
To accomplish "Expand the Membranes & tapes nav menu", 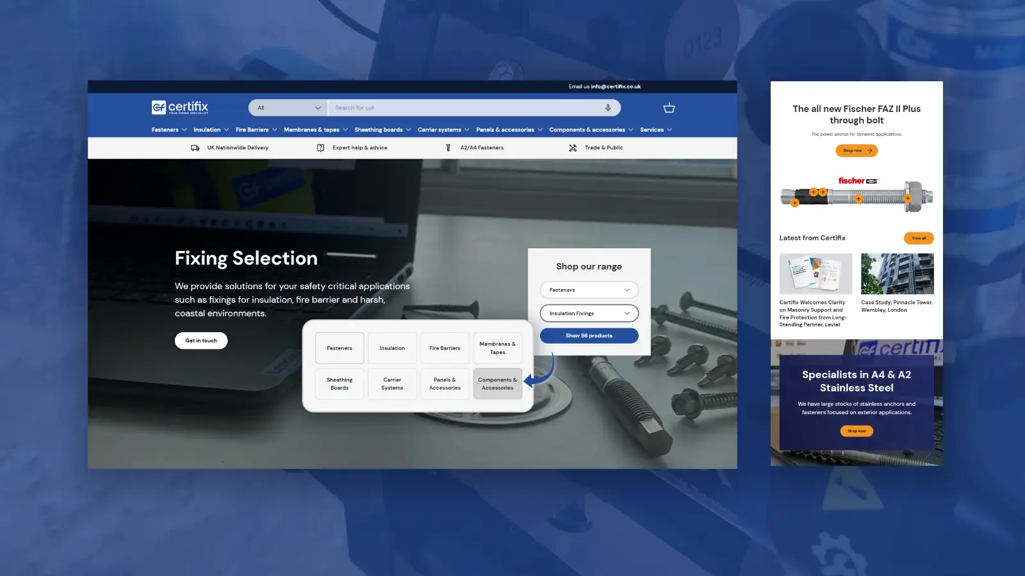I will click(316, 130).
